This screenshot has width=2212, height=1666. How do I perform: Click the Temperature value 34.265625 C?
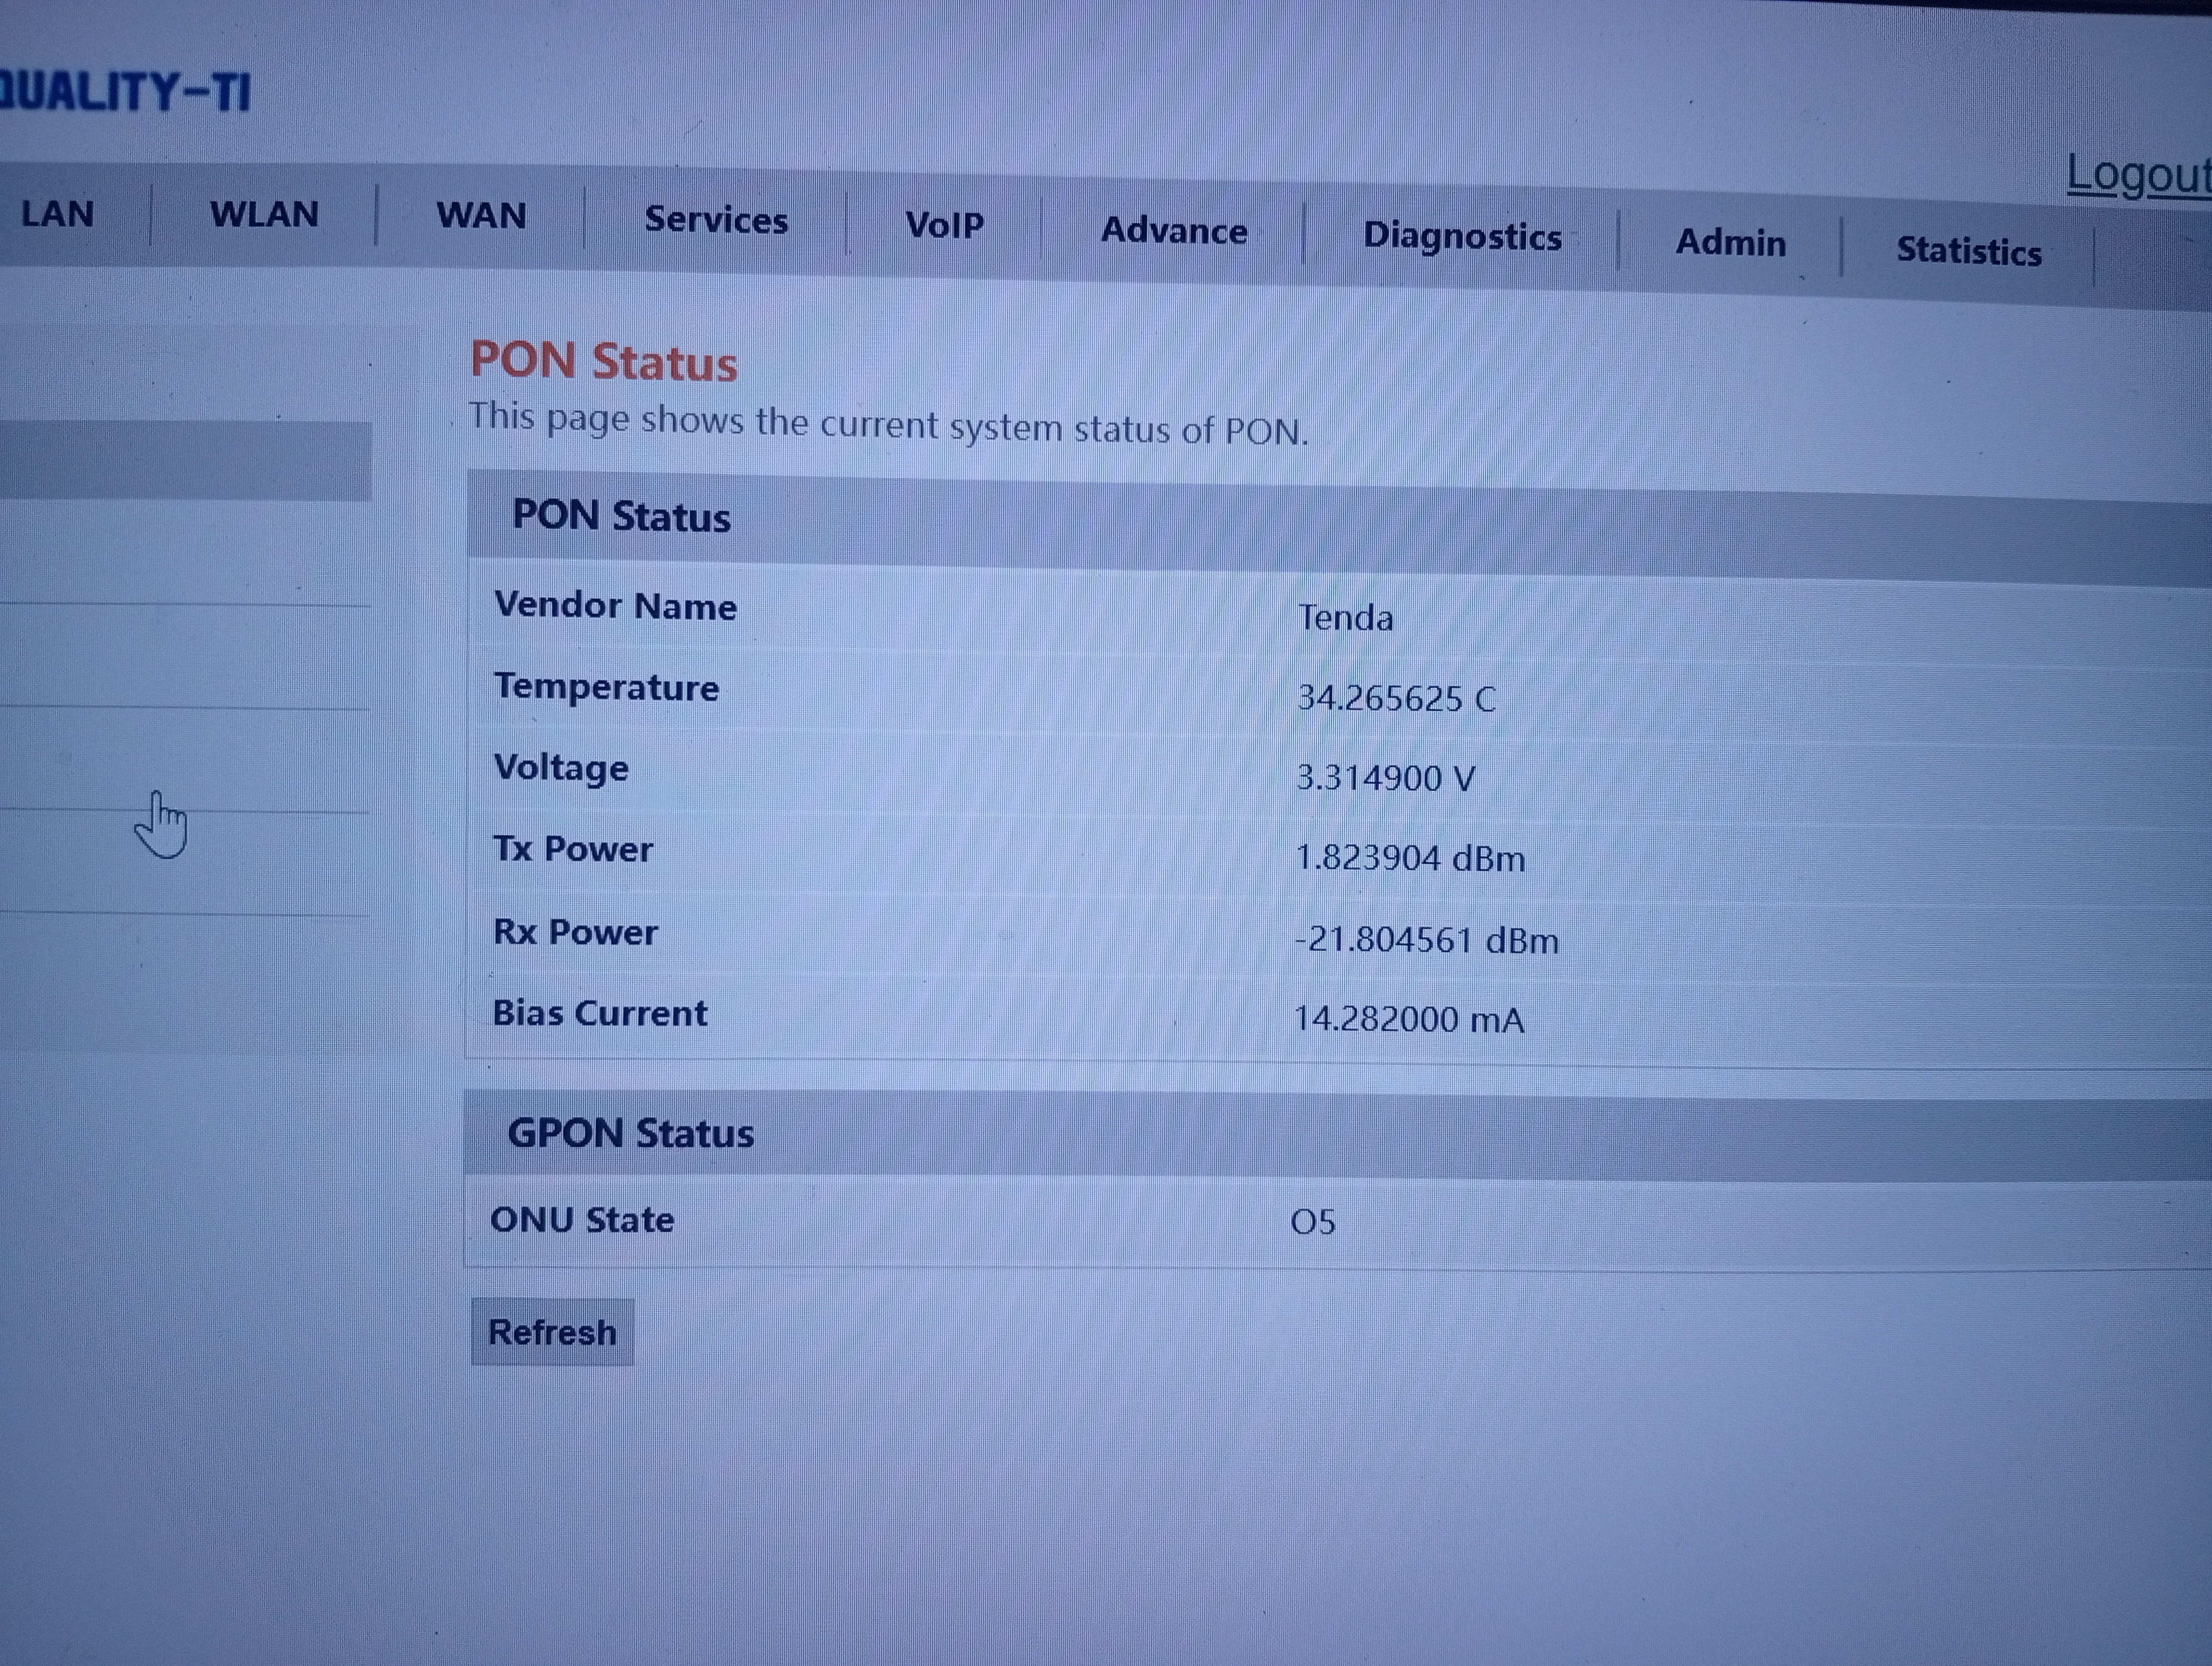(1396, 698)
